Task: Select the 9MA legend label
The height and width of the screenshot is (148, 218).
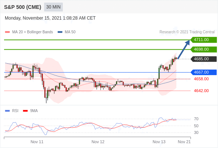Action: point(34,111)
